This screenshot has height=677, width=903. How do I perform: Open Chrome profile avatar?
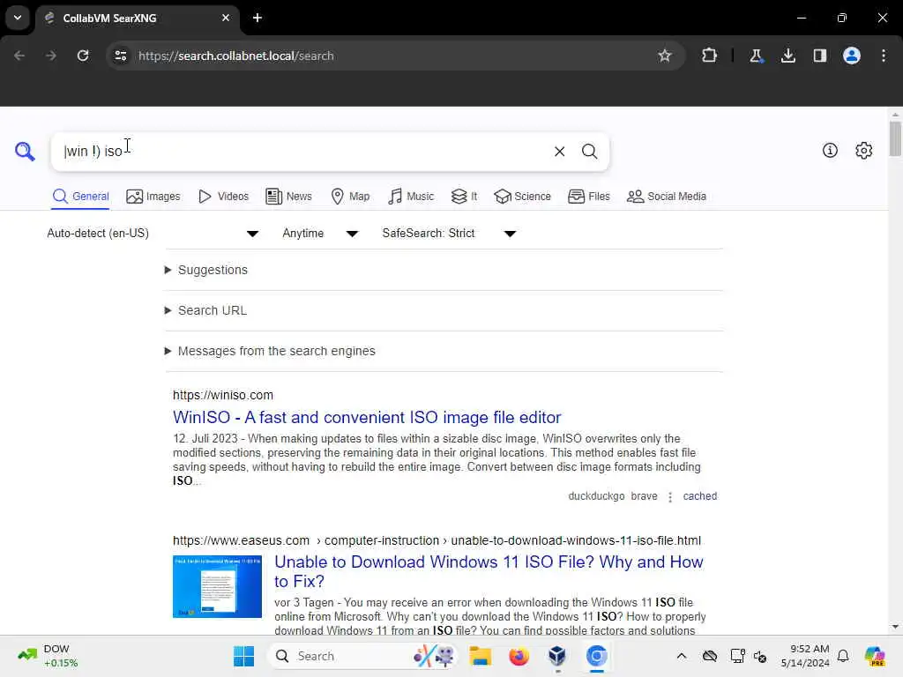(851, 56)
